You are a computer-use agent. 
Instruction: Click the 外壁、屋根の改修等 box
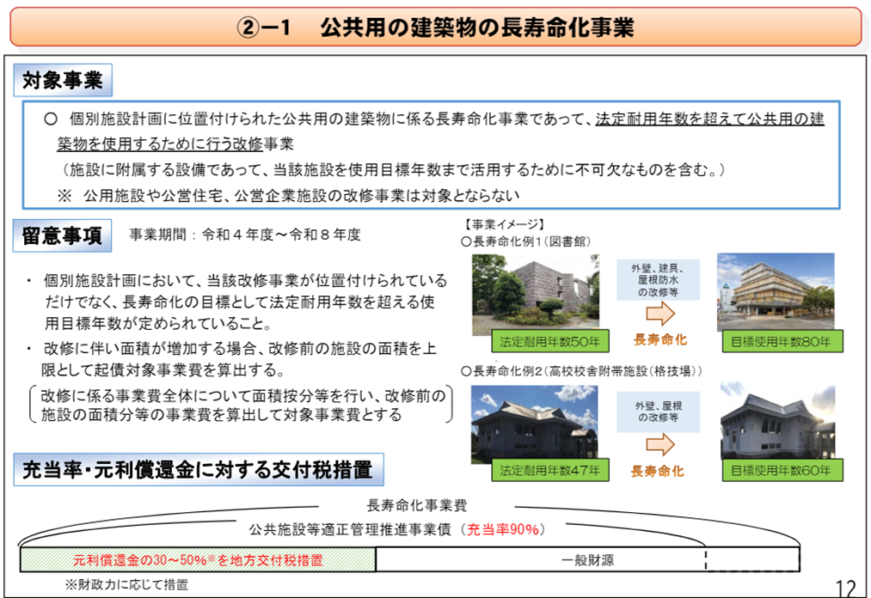(659, 411)
